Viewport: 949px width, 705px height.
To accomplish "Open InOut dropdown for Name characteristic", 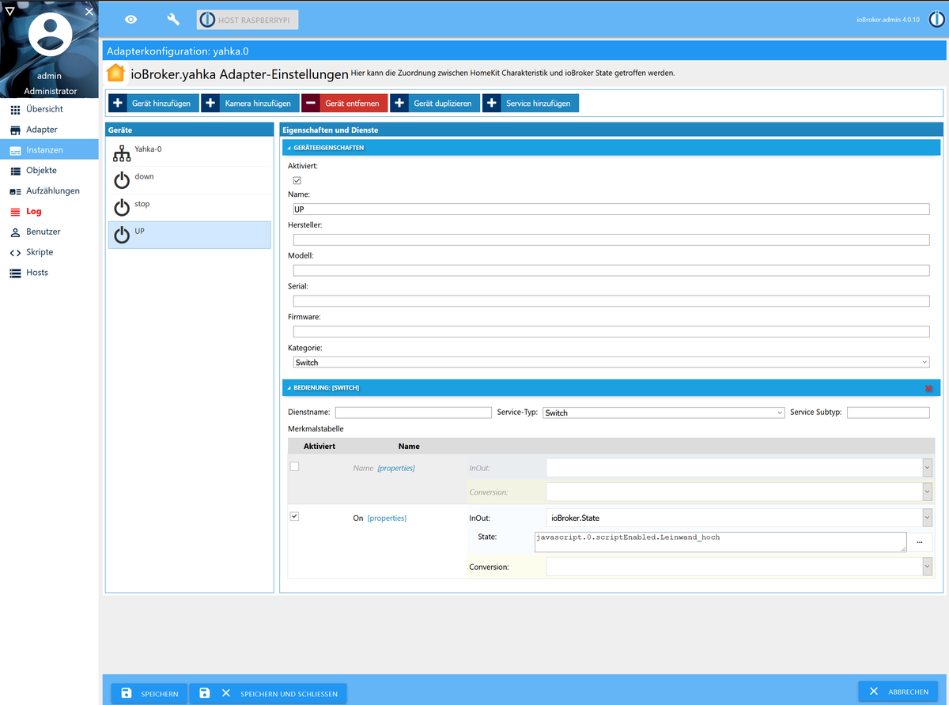I will (x=739, y=468).
